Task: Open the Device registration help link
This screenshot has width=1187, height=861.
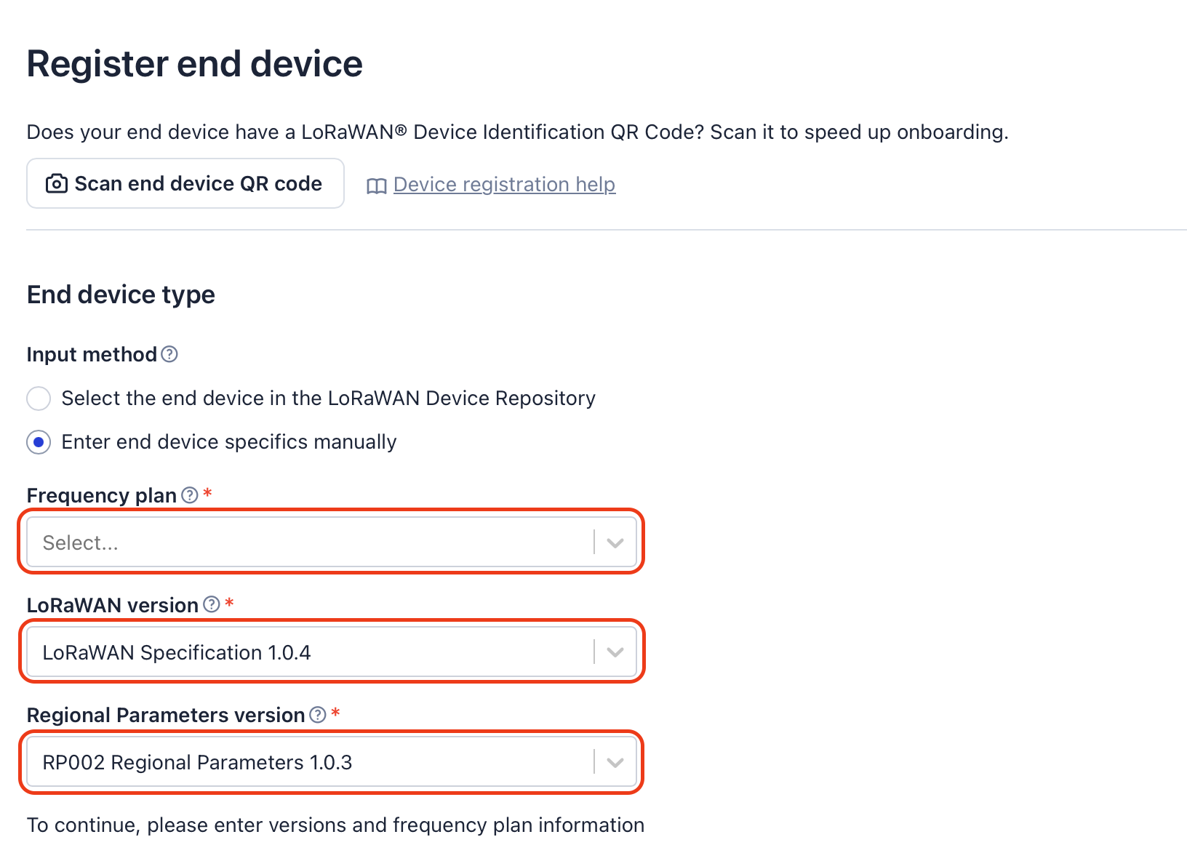Action: (x=504, y=185)
